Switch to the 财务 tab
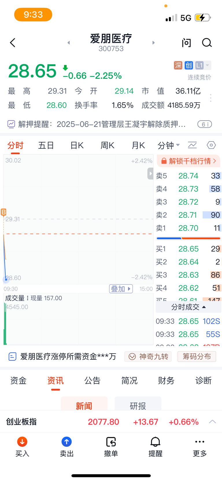 click(166, 381)
